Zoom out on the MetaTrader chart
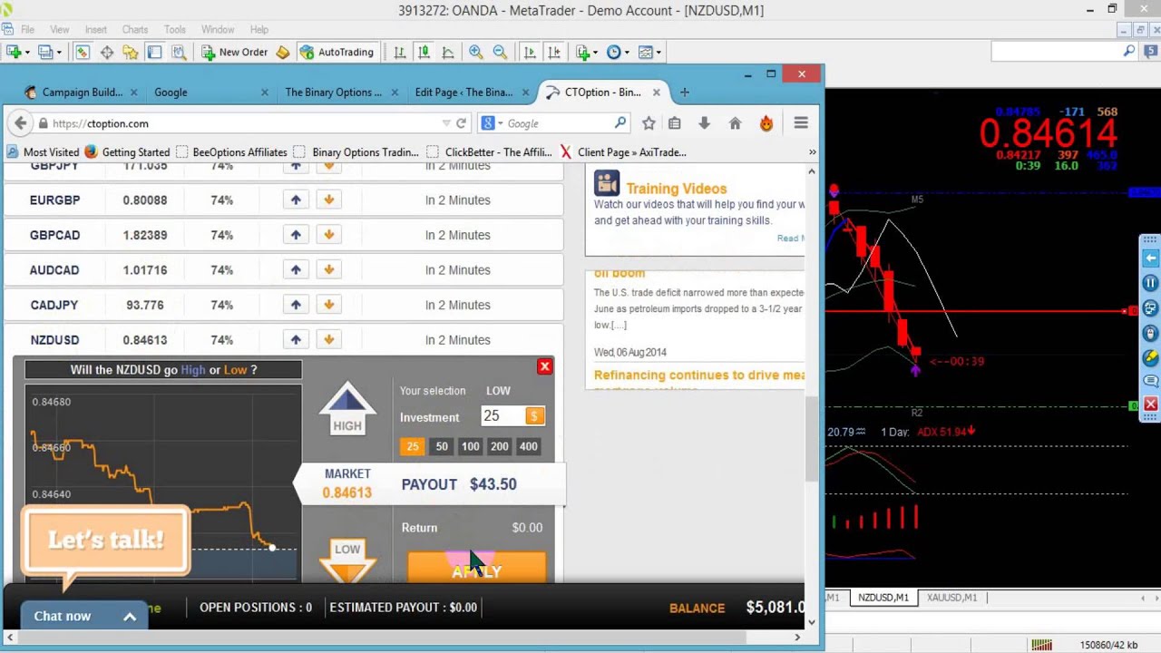Screen dimensions: 1161x653 pos(500,52)
